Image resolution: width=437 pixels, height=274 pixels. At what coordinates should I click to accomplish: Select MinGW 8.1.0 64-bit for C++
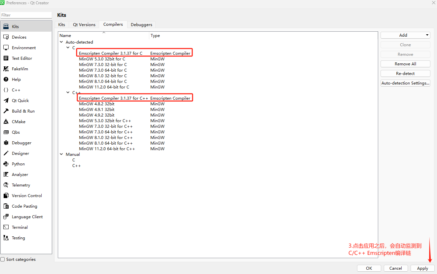(106, 143)
